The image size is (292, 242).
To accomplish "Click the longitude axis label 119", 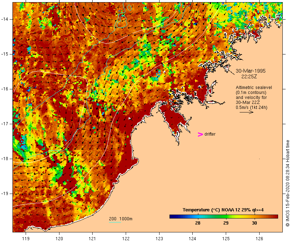I will tap(26, 238).
